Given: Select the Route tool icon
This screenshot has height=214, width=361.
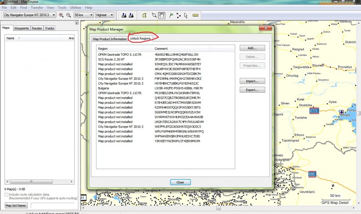Looking at the screenshot, I should [178, 15].
